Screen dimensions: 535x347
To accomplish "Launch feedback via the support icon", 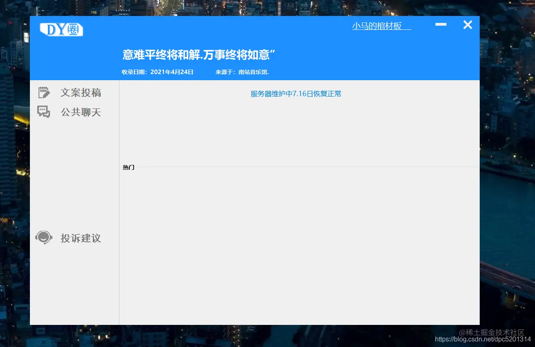I will tap(43, 237).
